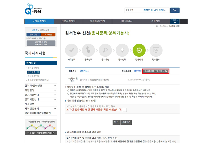The width and height of the screenshot is (212, 143).
Task: Click the 원서접수 breadcrumb link
Action: 163,26
